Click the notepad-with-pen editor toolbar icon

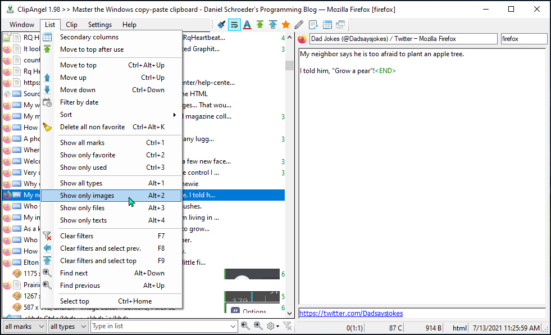313,25
